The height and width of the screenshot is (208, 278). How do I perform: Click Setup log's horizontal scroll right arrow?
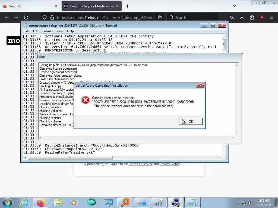(232, 138)
